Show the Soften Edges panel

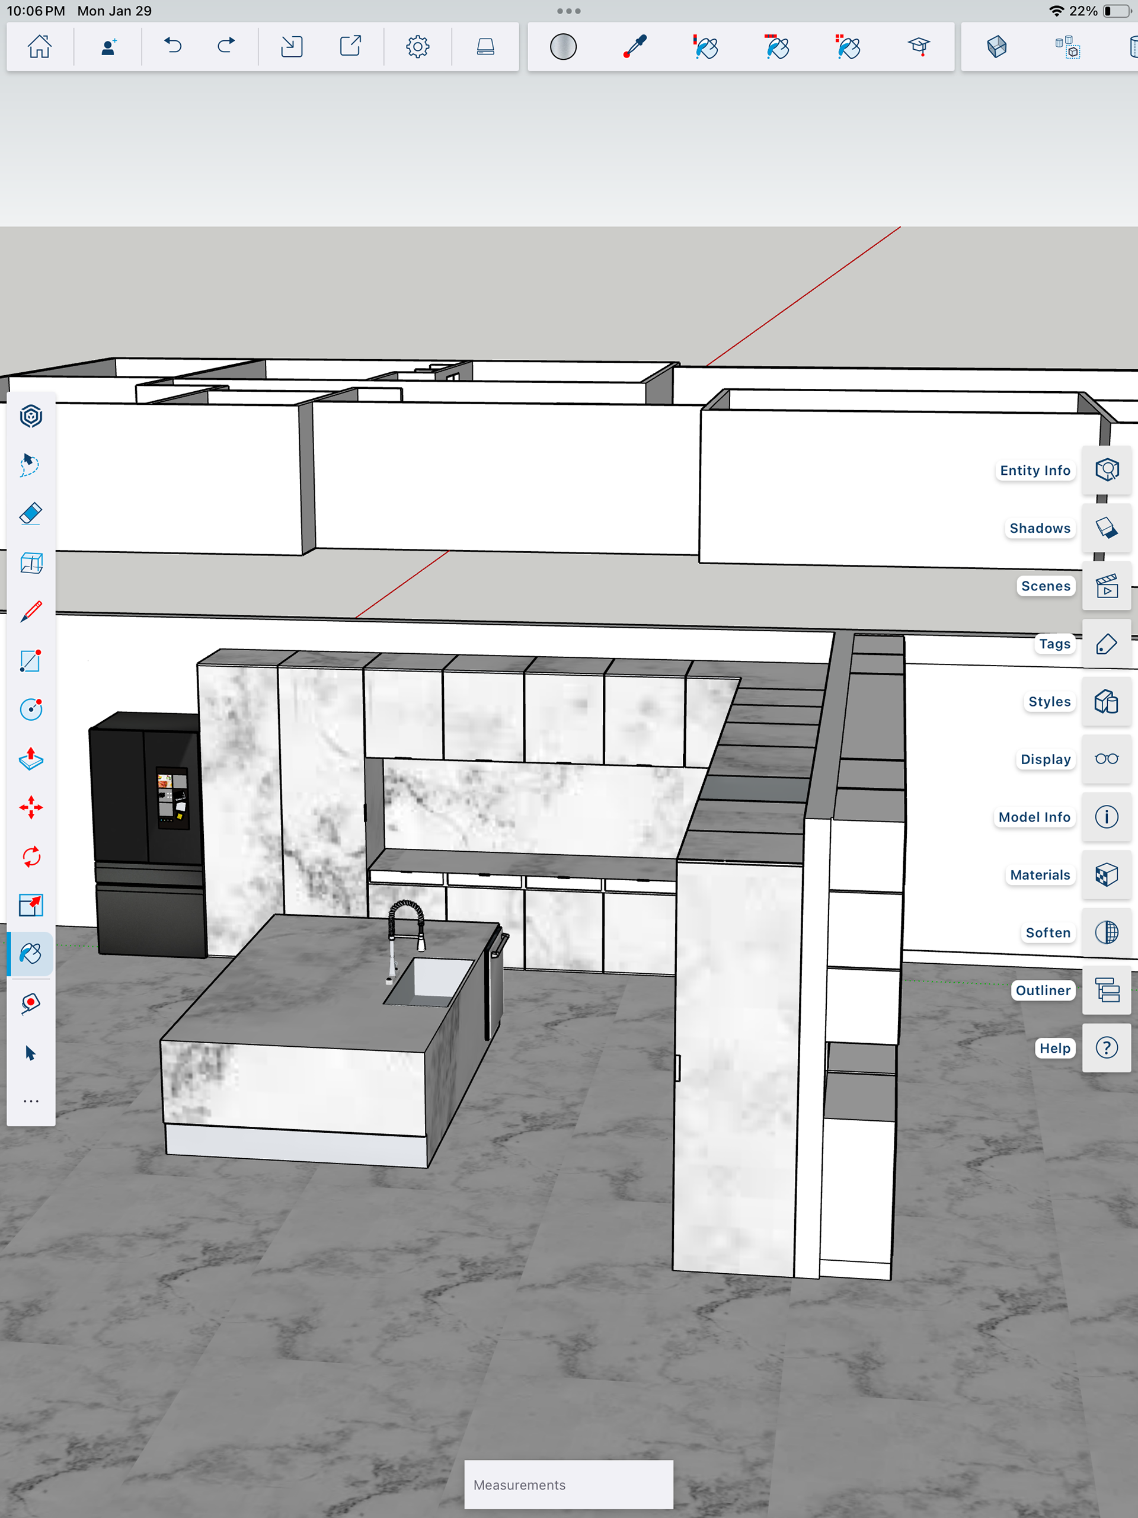pyautogui.click(x=1107, y=932)
